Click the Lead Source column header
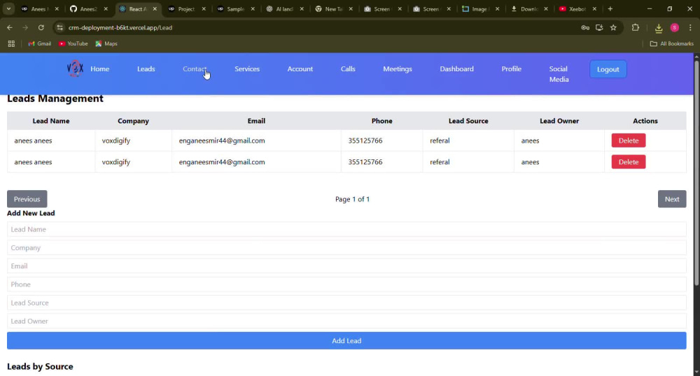Viewport: 700px width, 376px height. [x=468, y=121]
